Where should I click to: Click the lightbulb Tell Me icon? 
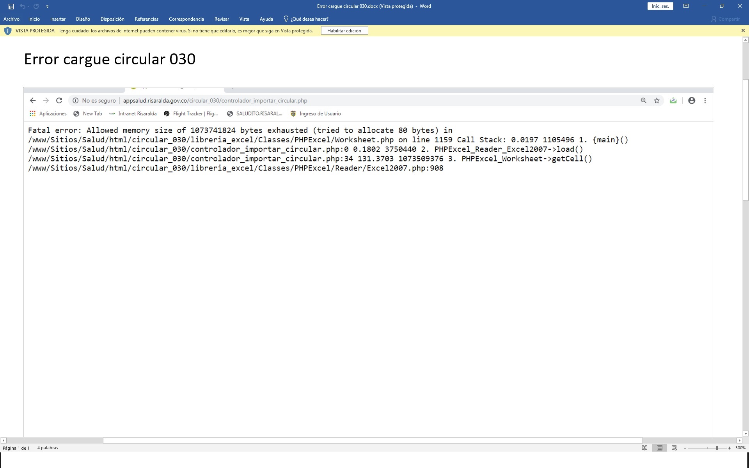(x=286, y=19)
